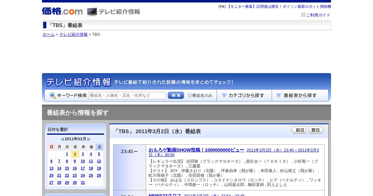Select calendar date 16
This screenshot has width=373, height=196.
click(75, 168)
